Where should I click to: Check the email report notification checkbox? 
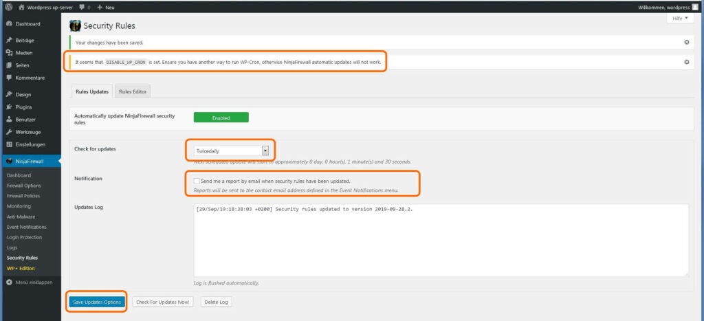pyautogui.click(x=197, y=181)
